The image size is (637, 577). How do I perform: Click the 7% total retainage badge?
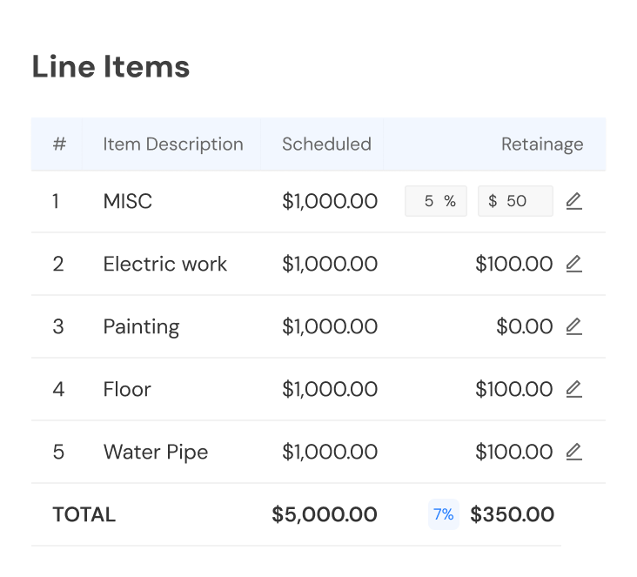click(x=444, y=514)
